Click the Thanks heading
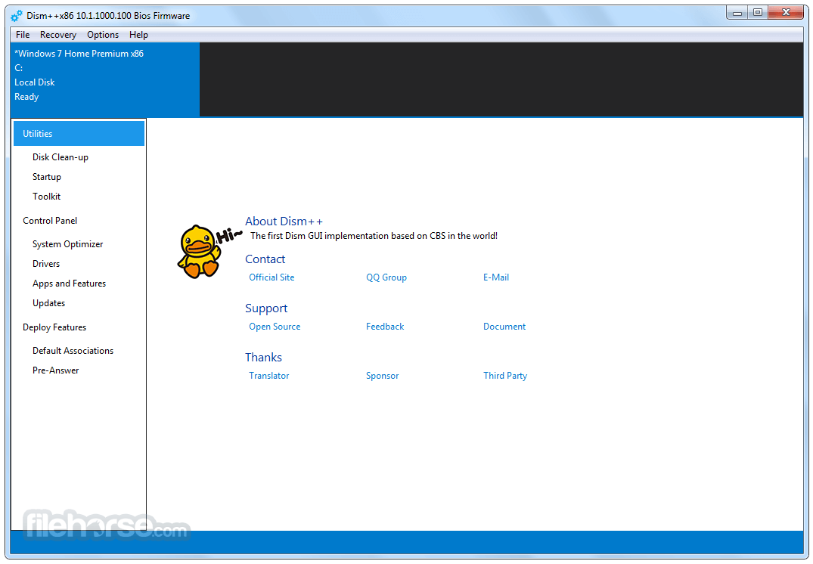Viewport: 813px width, 564px height. click(263, 358)
